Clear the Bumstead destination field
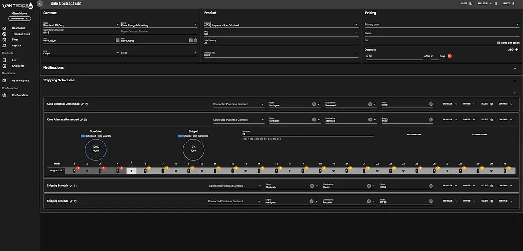The height and width of the screenshot is (251, 523). (370, 104)
